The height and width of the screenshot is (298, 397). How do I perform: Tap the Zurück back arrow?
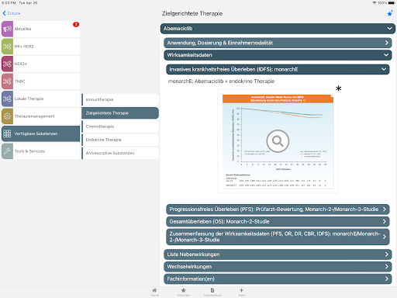point(4,13)
